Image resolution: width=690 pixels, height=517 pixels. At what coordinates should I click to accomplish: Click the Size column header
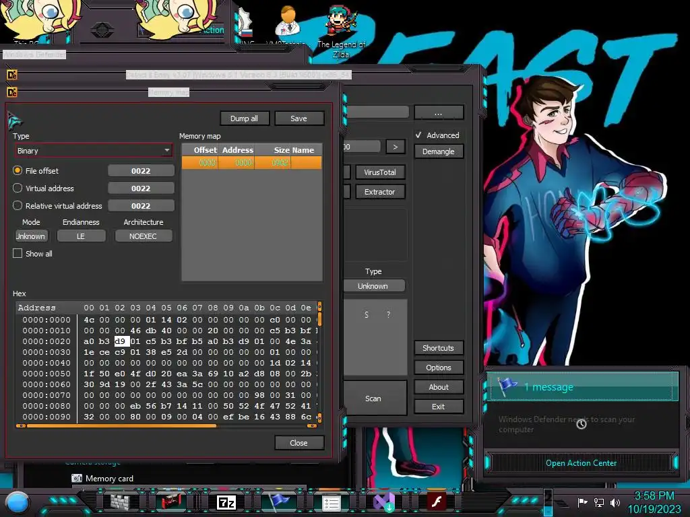273,150
